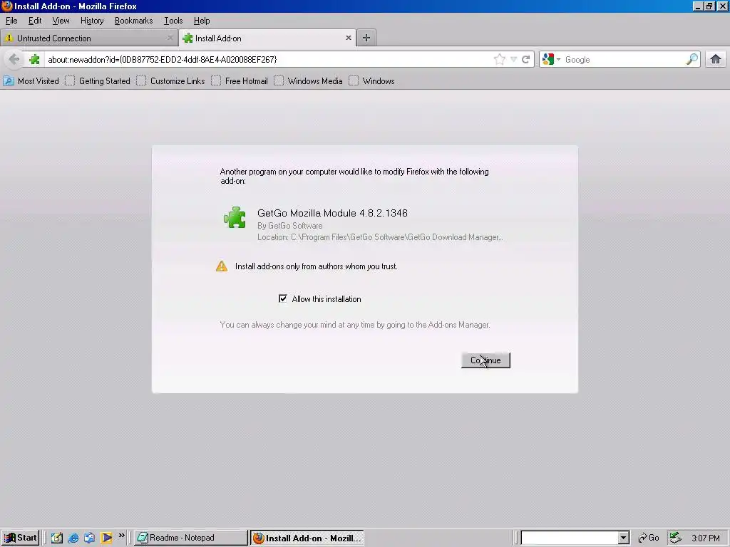Click the GetGo Mozilla Module 4.8.2.1346 title
Viewport: 730px width, 547px height.
[332, 213]
